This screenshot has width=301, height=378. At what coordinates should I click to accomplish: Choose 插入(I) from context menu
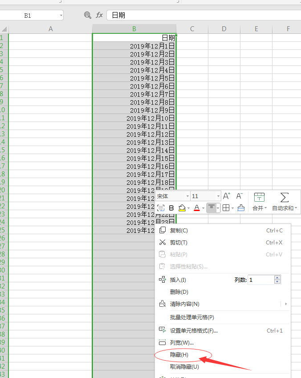click(178, 280)
